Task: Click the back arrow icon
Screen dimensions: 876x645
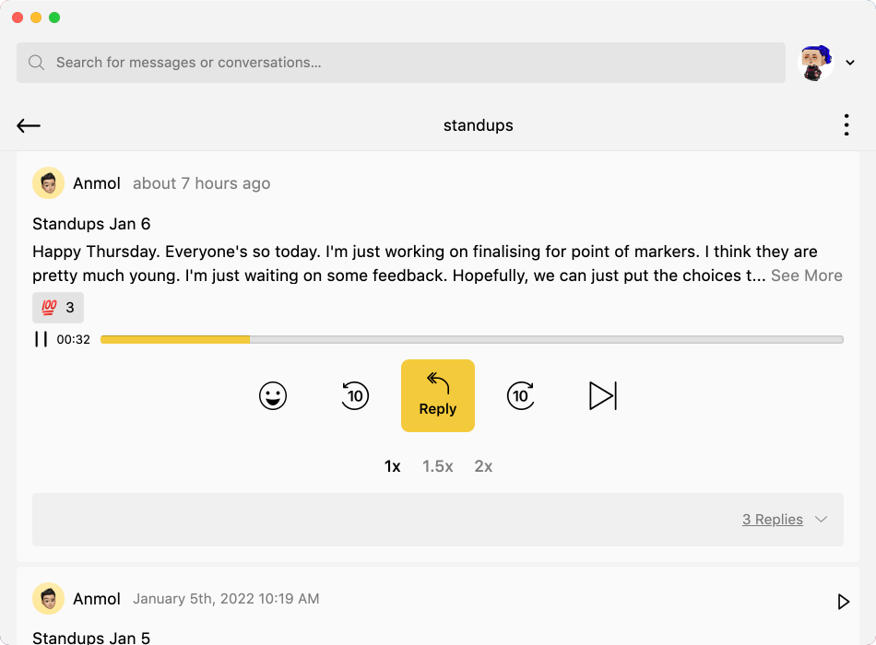Action: click(29, 126)
